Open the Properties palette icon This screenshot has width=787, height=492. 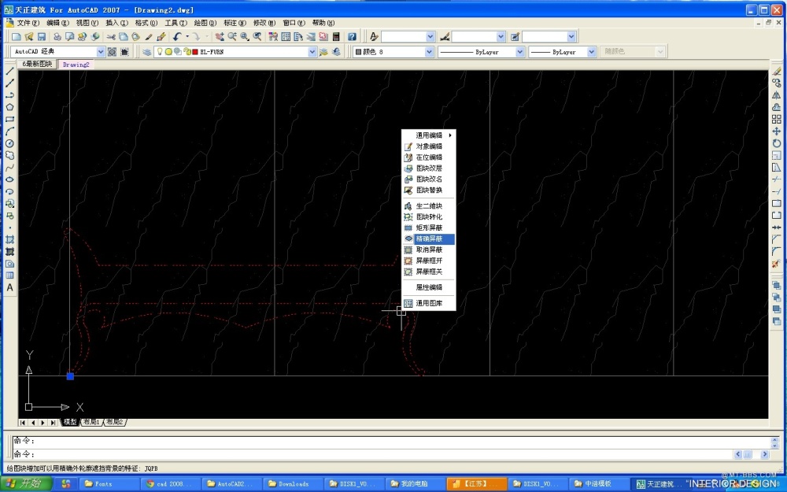tap(273, 37)
